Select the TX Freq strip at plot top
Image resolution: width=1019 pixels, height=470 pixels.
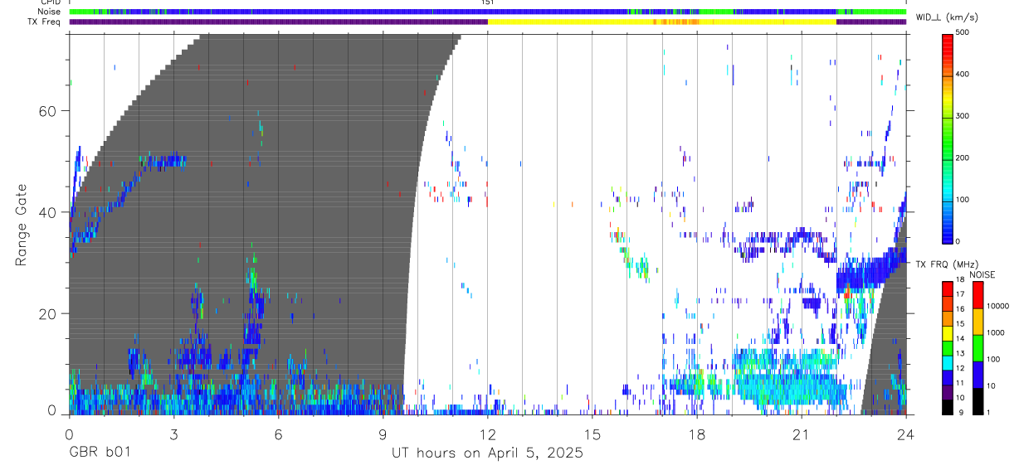(x=487, y=22)
